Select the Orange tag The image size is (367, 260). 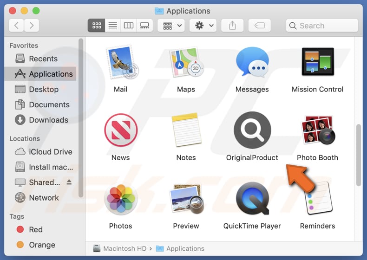pyautogui.click(x=40, y=245)
